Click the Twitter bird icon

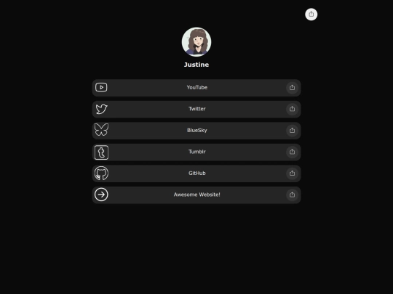[101, 109]
